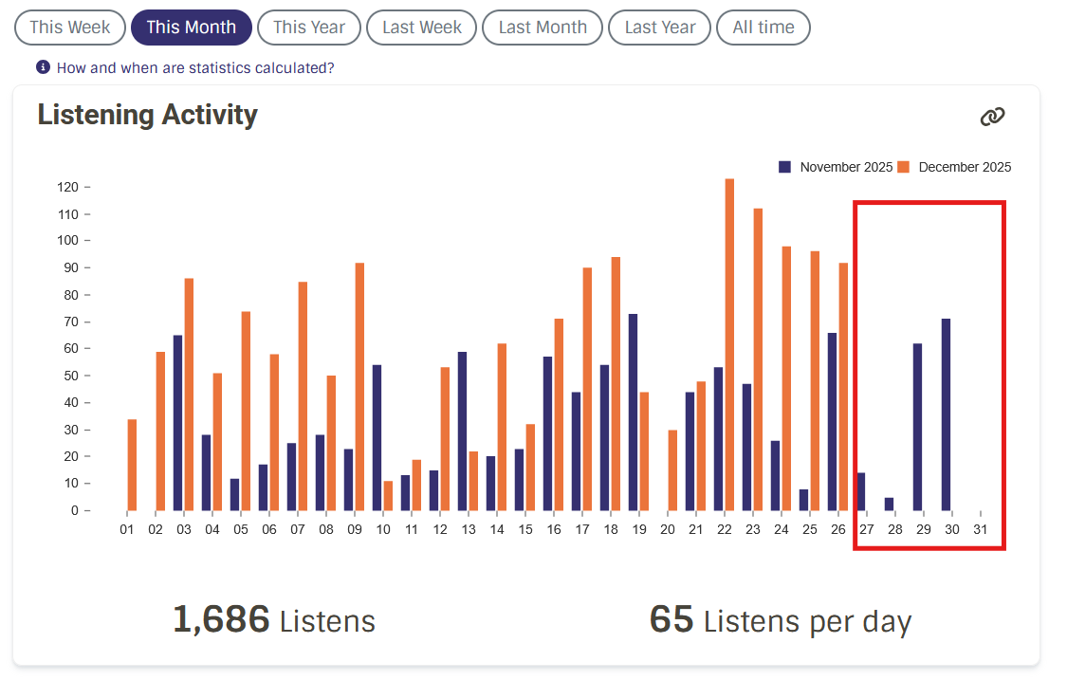Click the orange December 2025 legend square

tap(903, 167)
